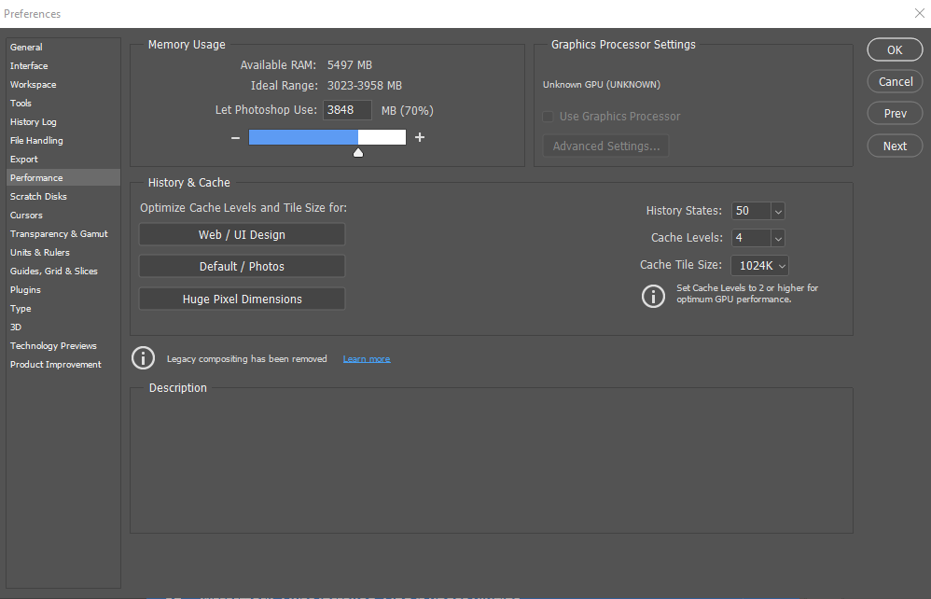Click the info icon beside the legacy compositing notice
Viewport: 931px width, 599px height.
pos(143,357)
